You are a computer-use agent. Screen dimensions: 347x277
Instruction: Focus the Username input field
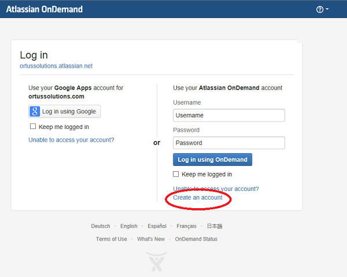point(229,115)
